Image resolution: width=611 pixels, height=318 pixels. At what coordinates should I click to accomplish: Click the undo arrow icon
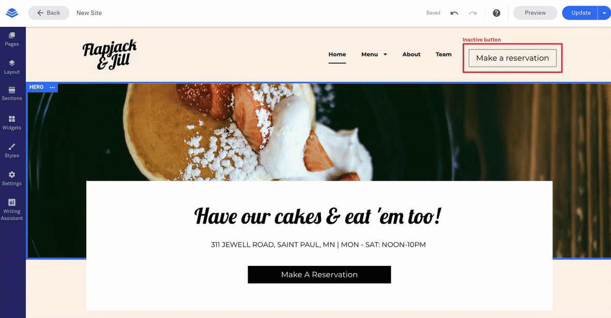click(x=454, y=13)
